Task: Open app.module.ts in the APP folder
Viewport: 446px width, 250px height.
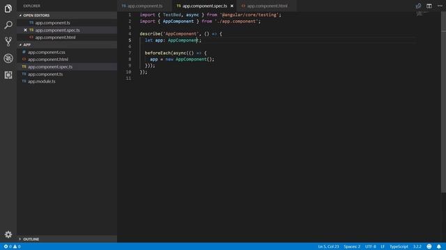Action: tap(67, 82)
